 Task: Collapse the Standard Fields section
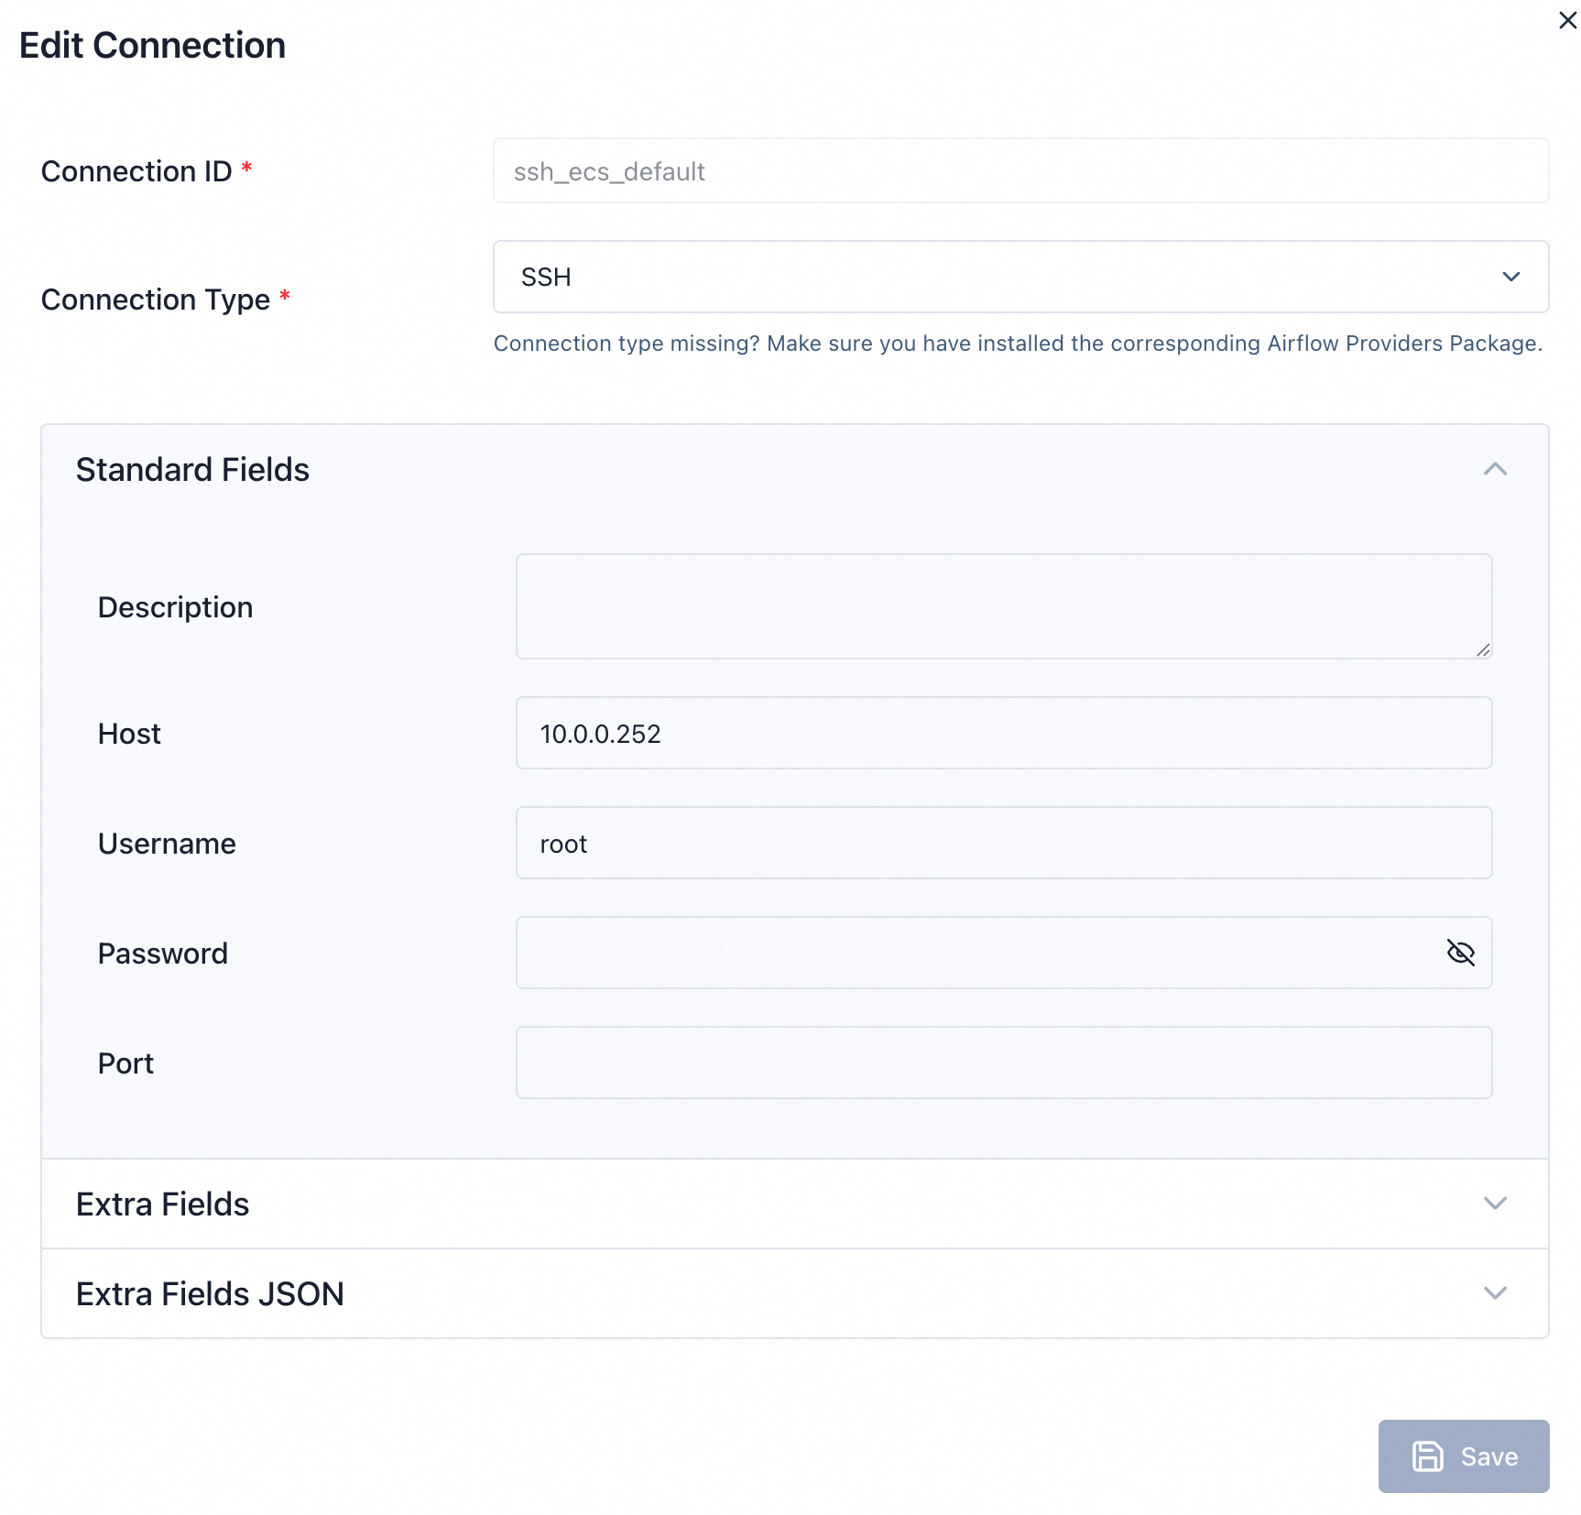(1495, 469)
